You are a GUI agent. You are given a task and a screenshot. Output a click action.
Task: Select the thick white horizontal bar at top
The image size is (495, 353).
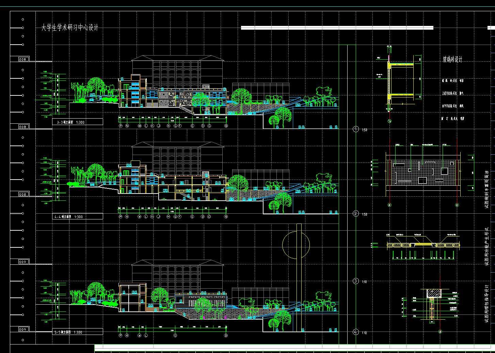(x=337, y=28)
